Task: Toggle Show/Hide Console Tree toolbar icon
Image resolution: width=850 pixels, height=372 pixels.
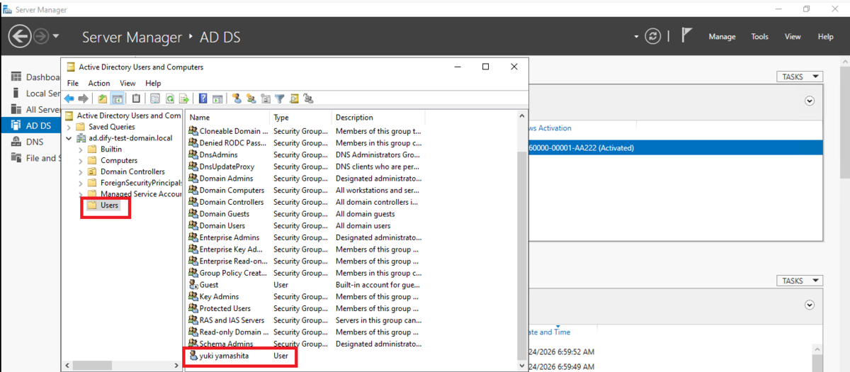Action: [x=118, y=98]
